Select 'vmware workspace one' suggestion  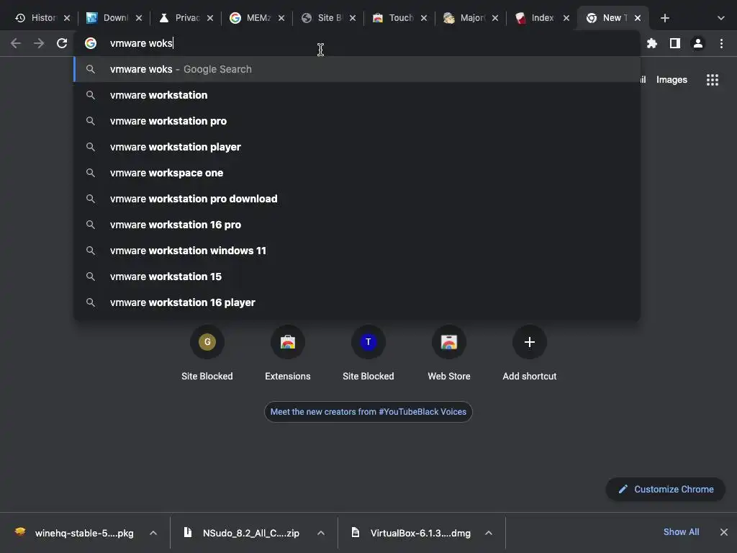pos(357,173)
